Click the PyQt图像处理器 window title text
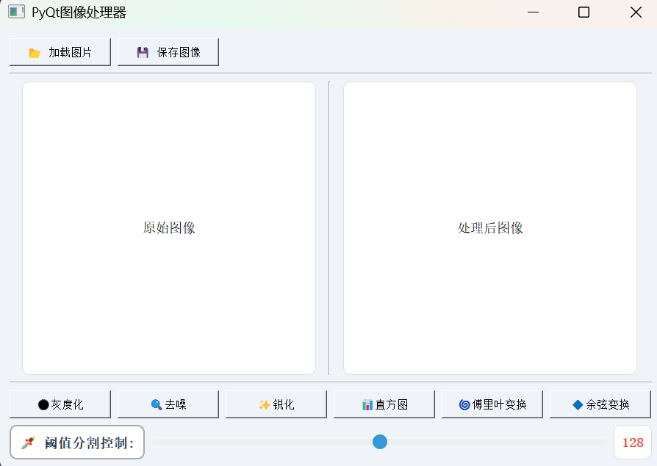The image size is (657, 466). [x=79, y=12]
